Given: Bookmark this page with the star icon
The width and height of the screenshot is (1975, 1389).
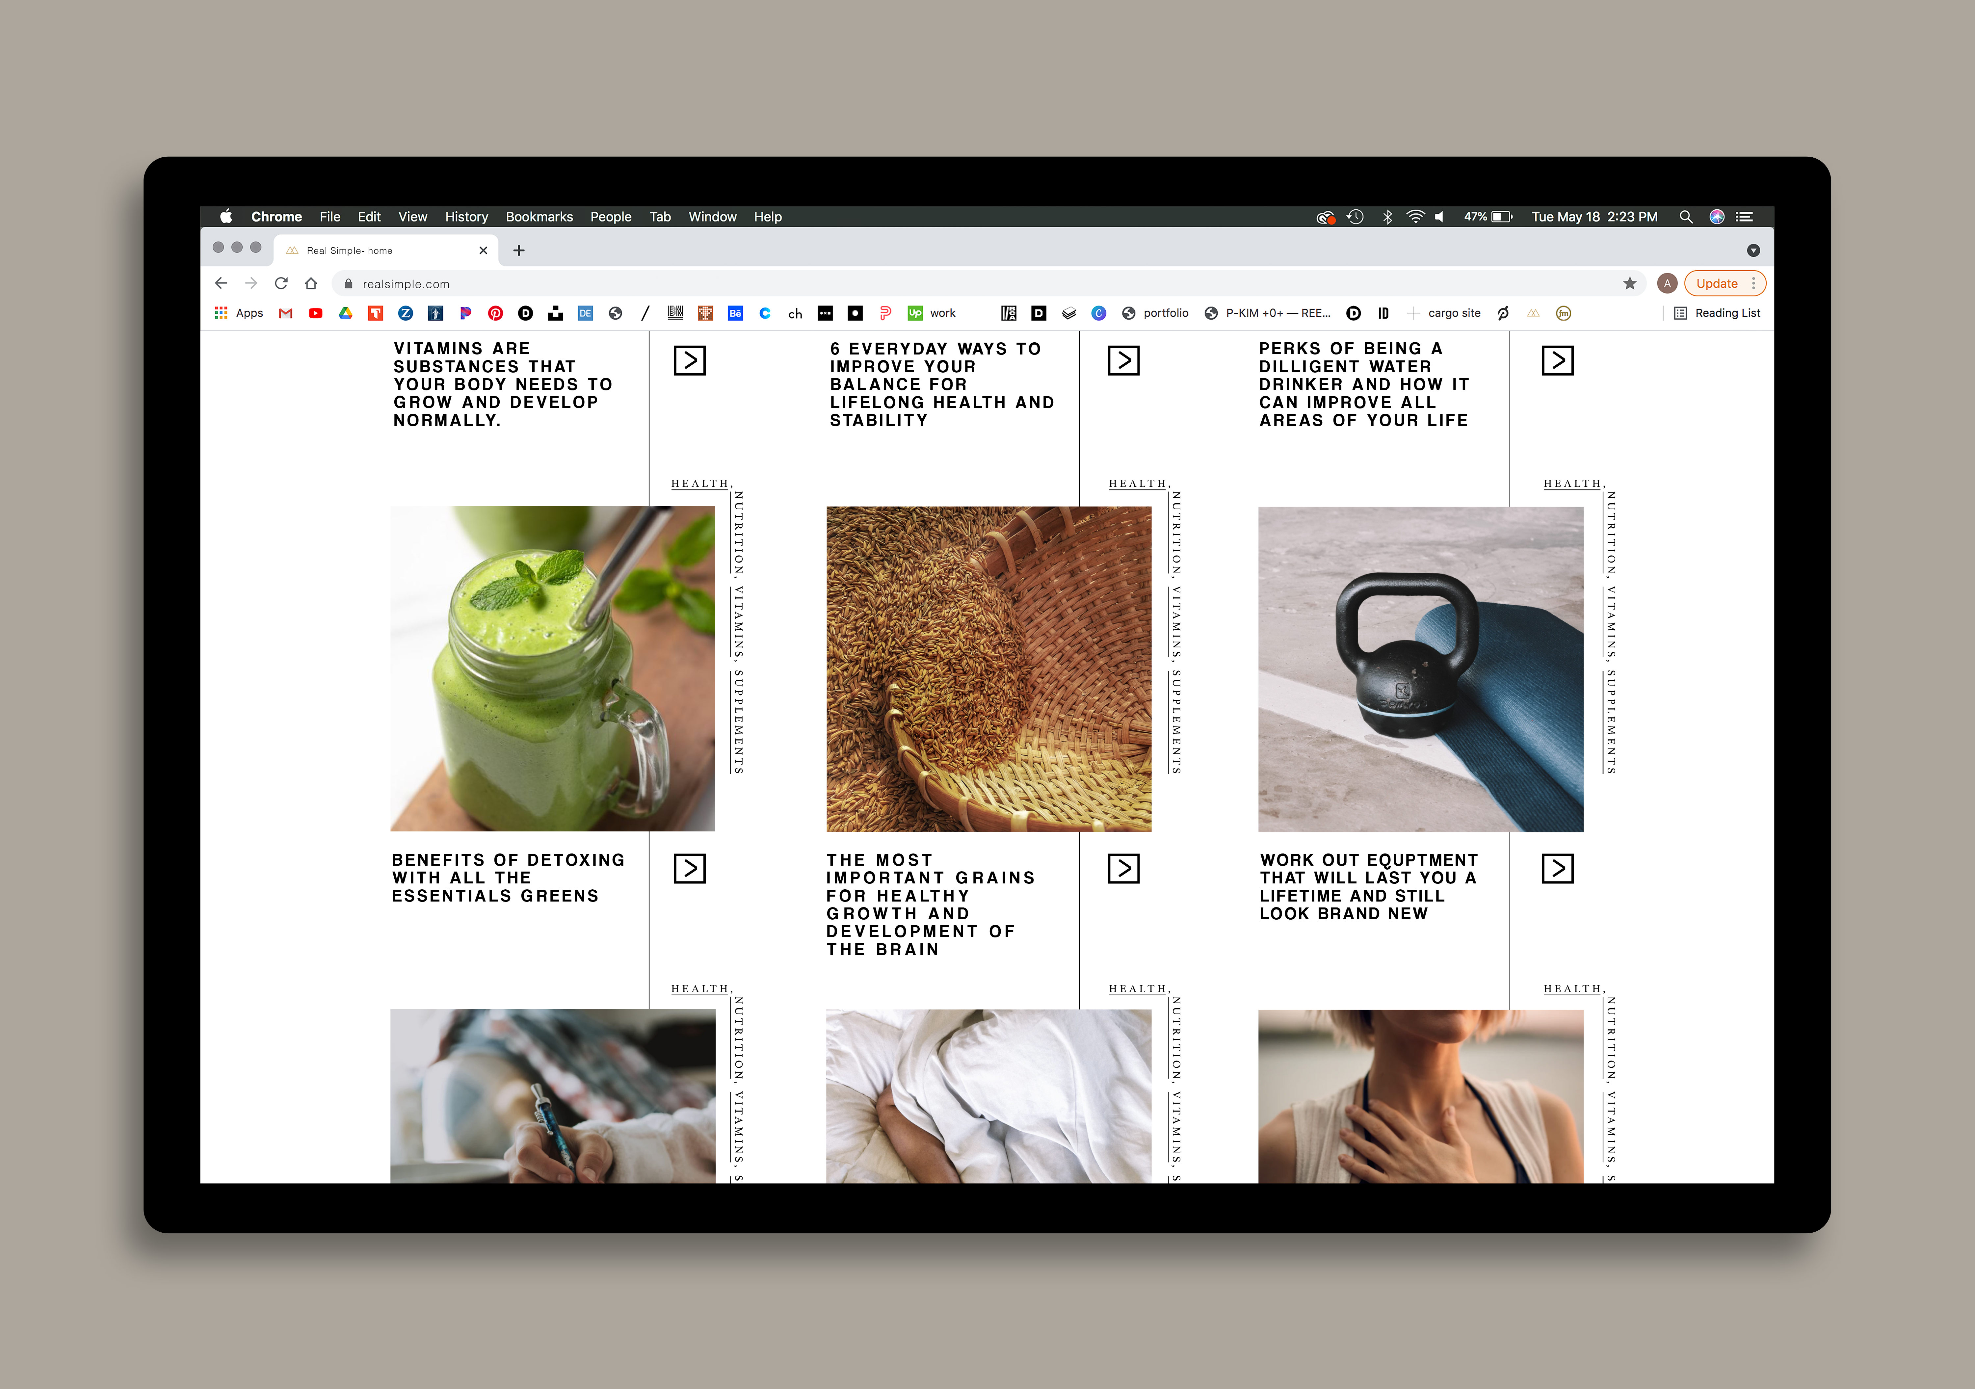Looking at the screenshot, I should pyautogui.click(x=1629, y=284).
